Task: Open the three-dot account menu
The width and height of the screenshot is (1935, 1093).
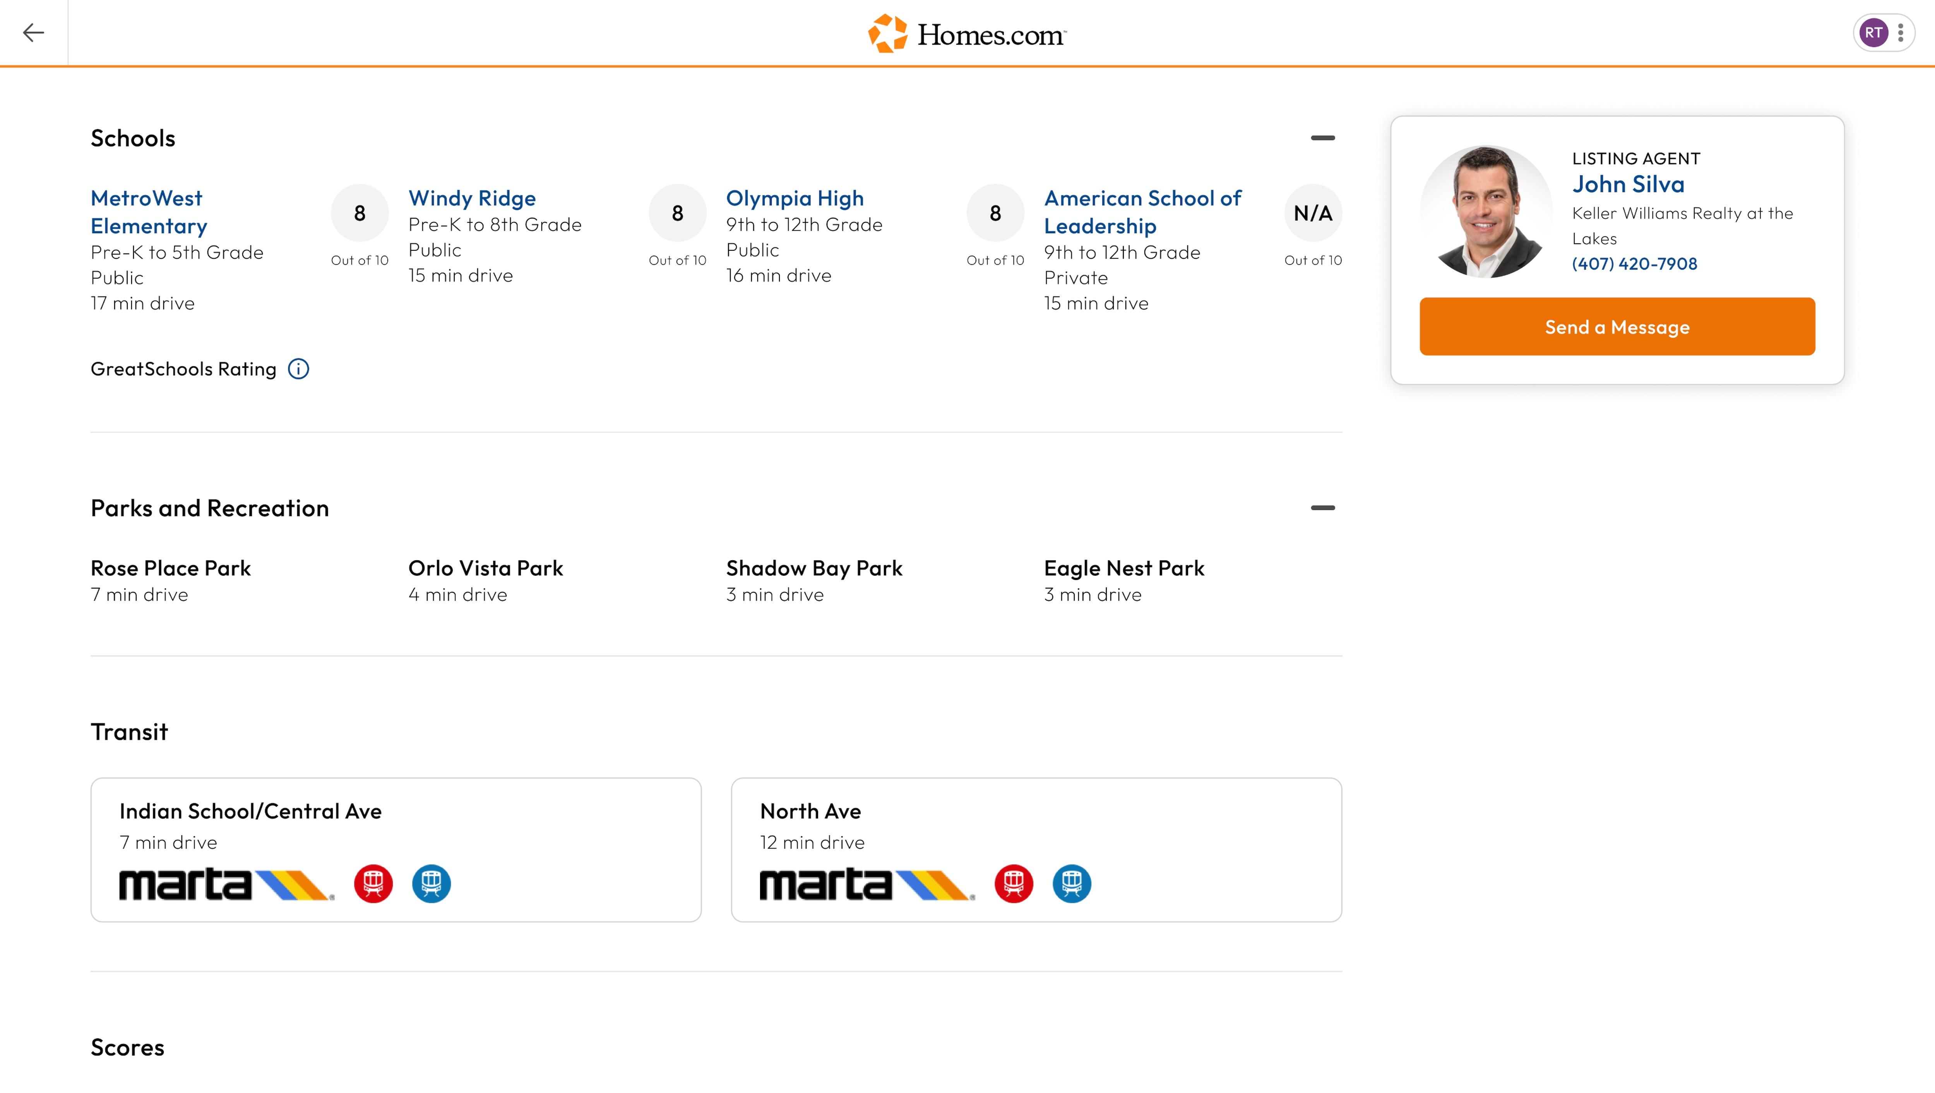Action: (1901, 32)
